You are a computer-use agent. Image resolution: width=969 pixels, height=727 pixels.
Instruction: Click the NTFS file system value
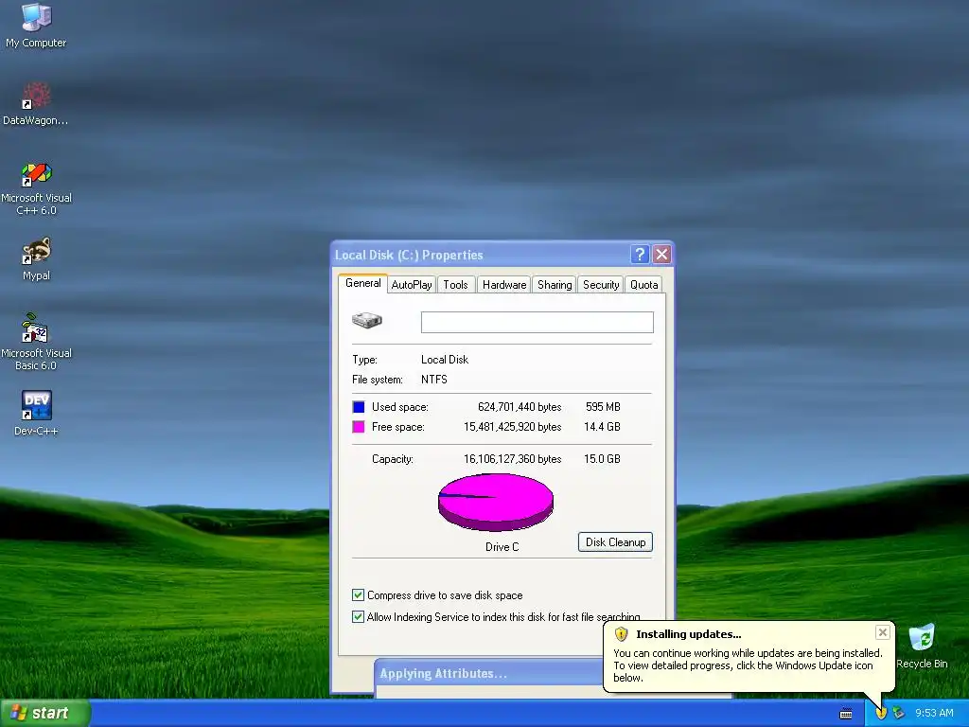click(433, 379)
